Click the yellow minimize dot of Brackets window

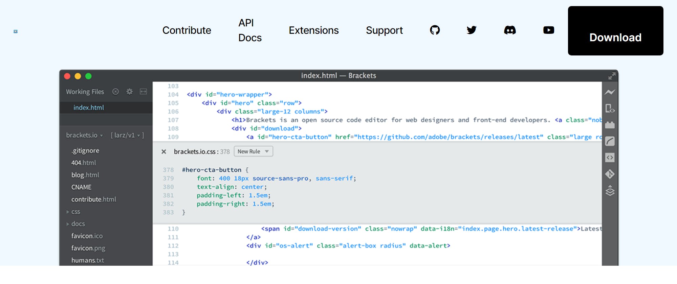click(78, 76)
